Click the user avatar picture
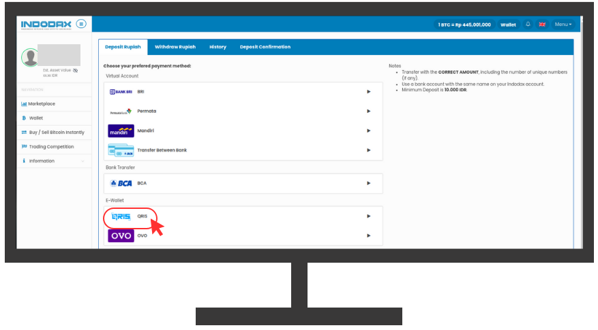This screenshot has height=330, width=598. coord(30,57)
